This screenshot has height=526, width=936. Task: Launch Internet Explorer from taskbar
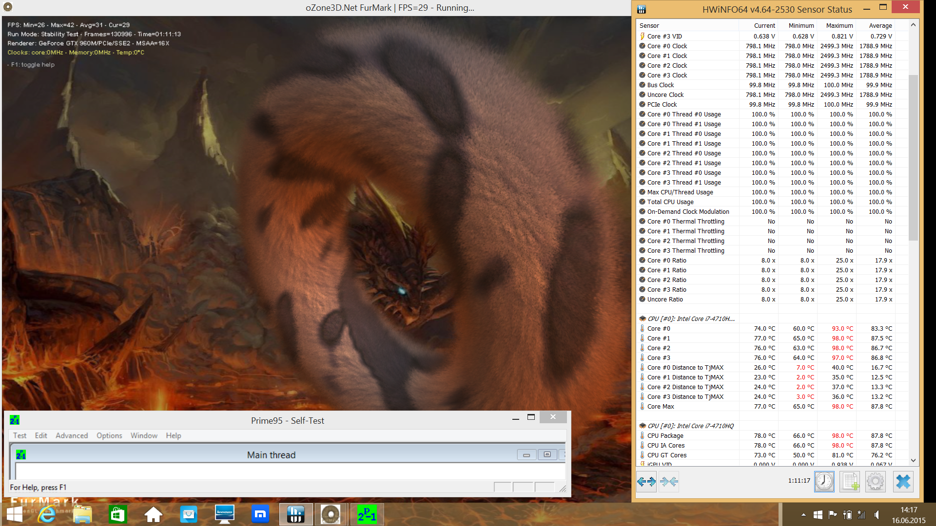tap(47, 514)
